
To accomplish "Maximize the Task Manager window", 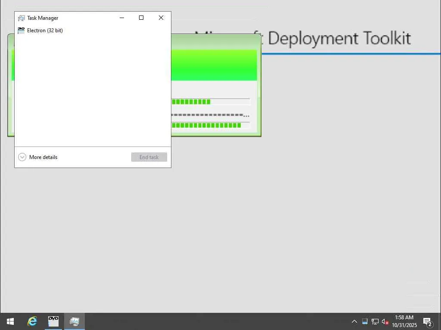I will click(141, 18).
